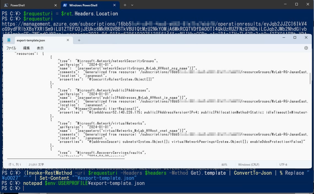Click the 行 1, 列 1 cursor position indicator
The width and height of the screenshot is (314, 194).
click(x=15, y=165)
